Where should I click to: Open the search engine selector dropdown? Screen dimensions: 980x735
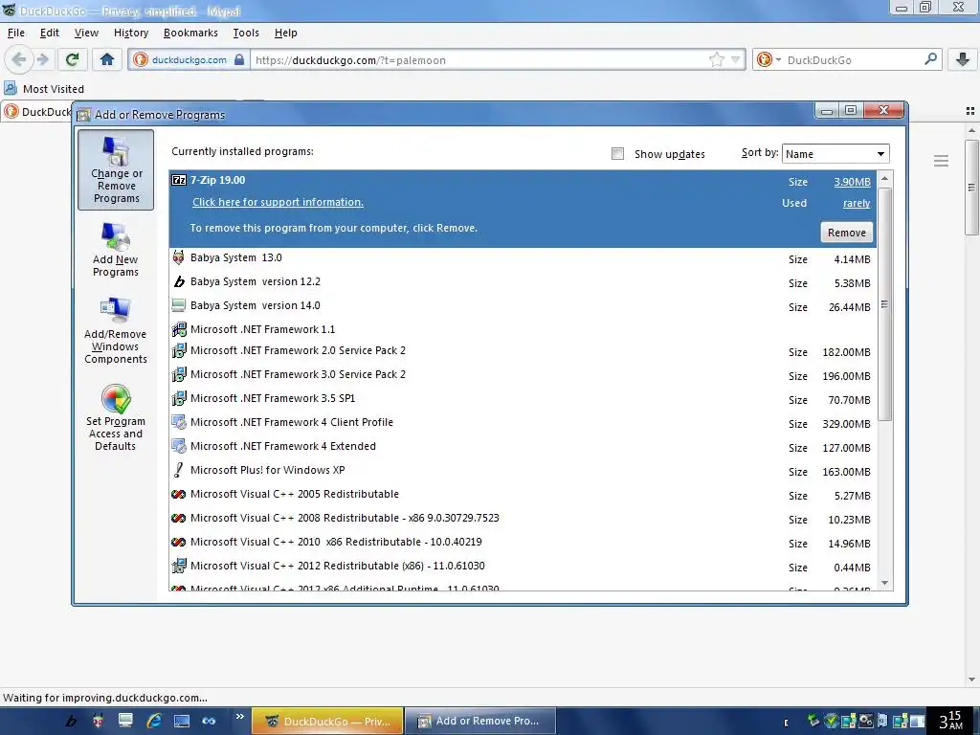coord(778,60)
